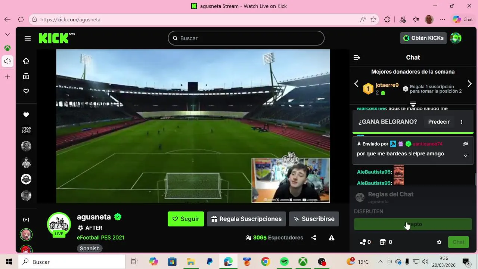Click the agusneta channel name
Viewport: 478px width, 269px height.
[94, 217]
